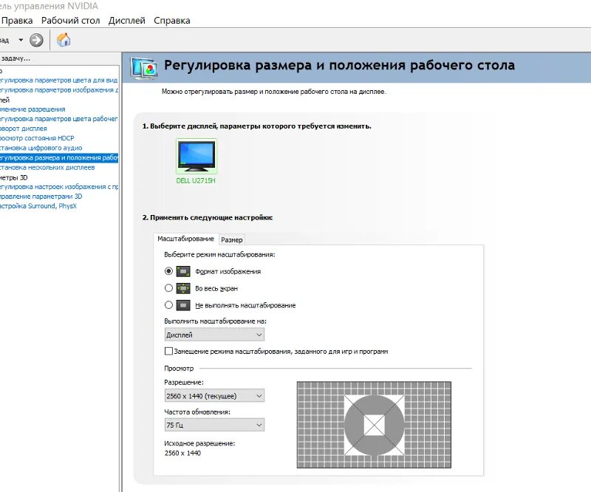
Task: Open image settings for video link
Action: [x=59, y=89]
